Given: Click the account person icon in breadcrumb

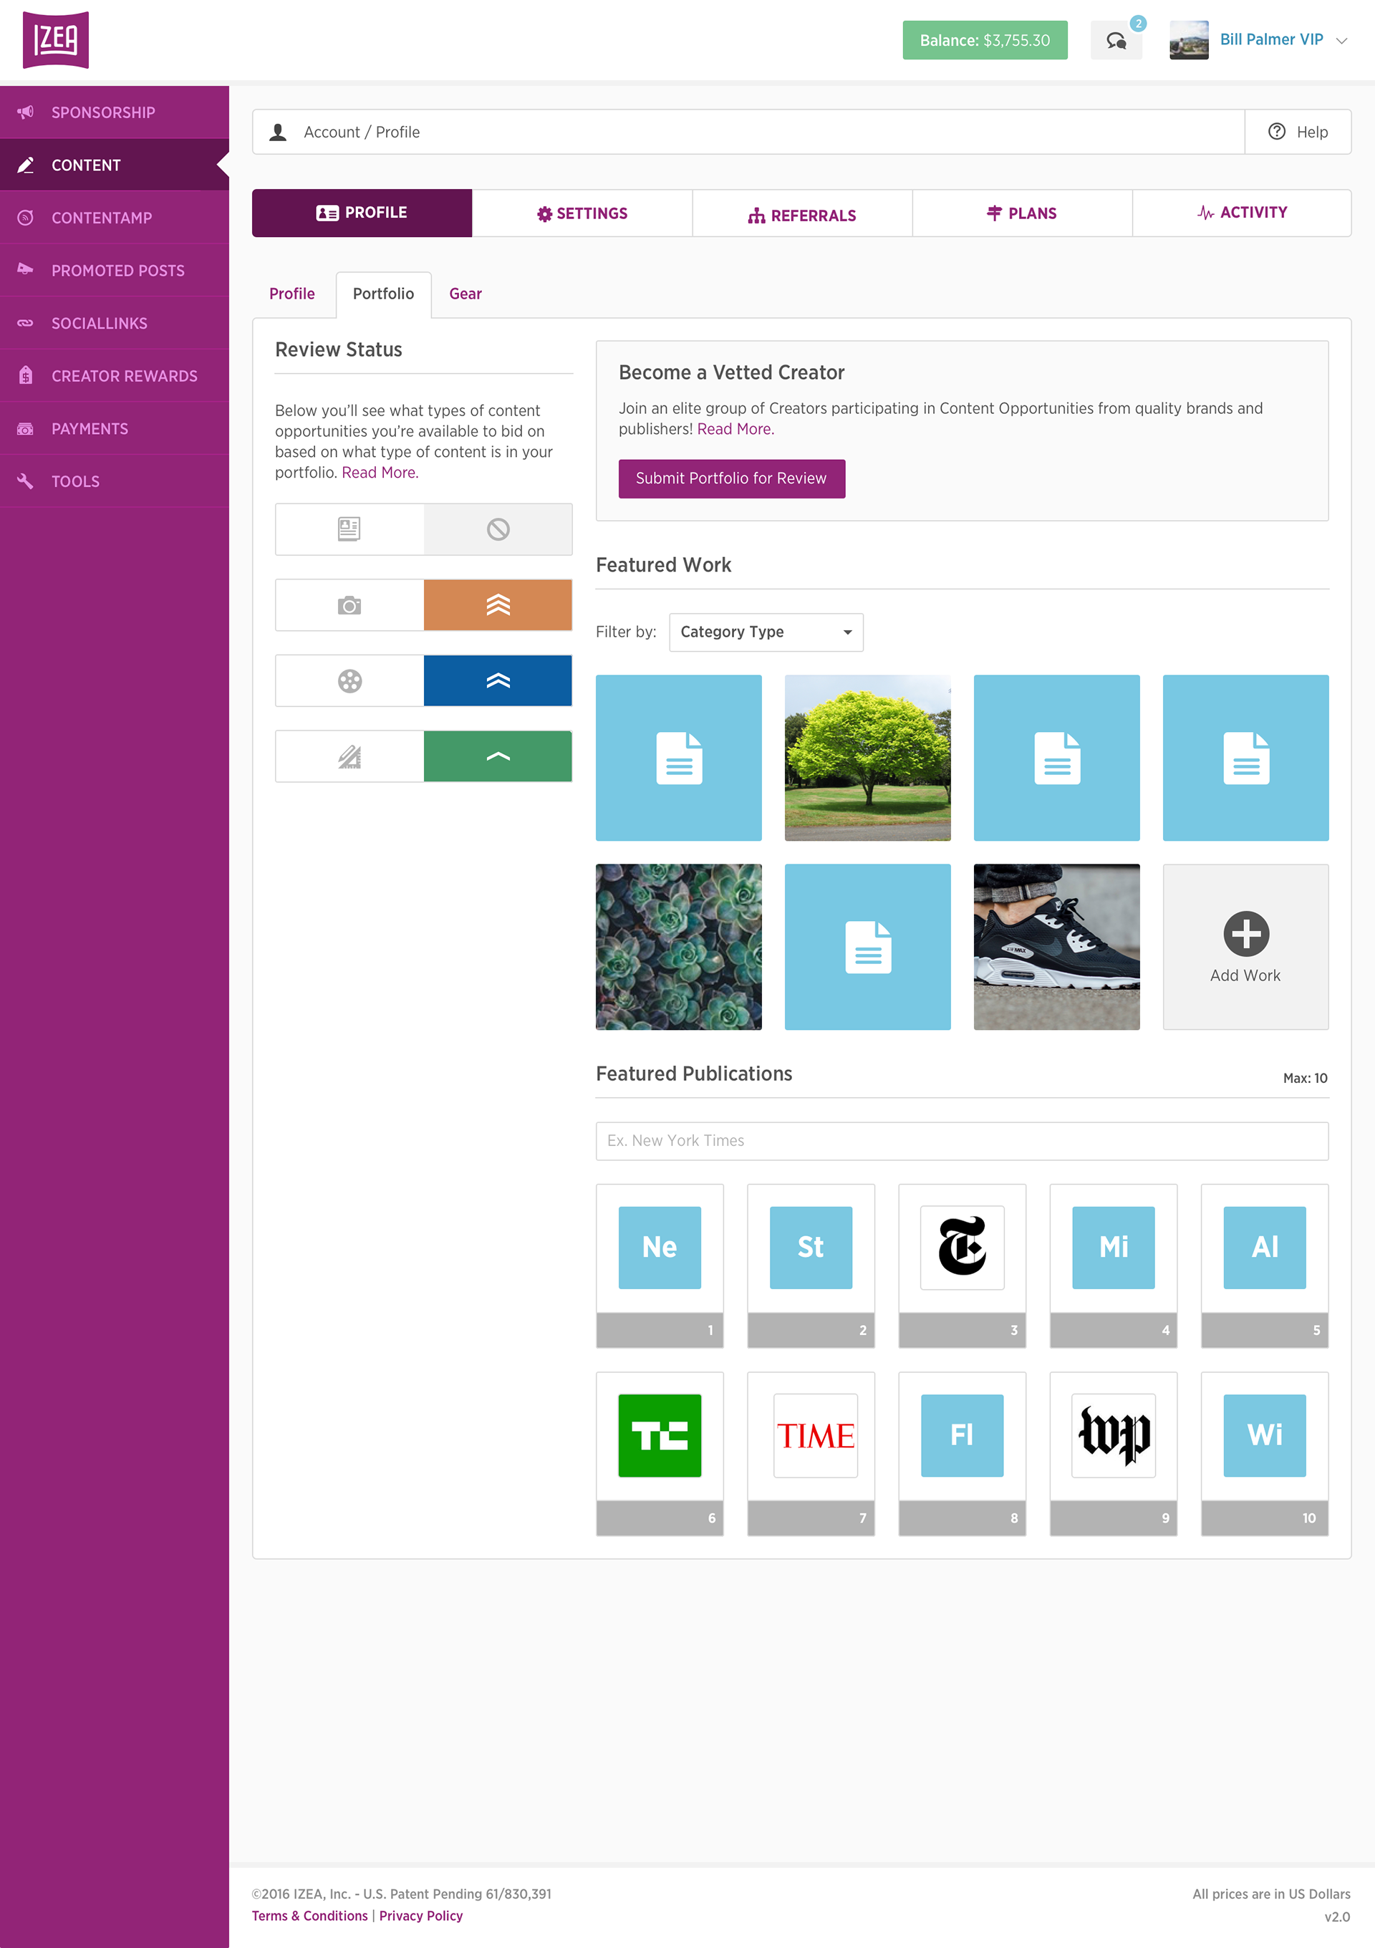Looking at the screenshot, I should [x=277, y=132].
